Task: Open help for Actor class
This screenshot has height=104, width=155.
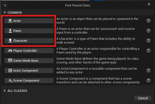Action: pos(148,21)
